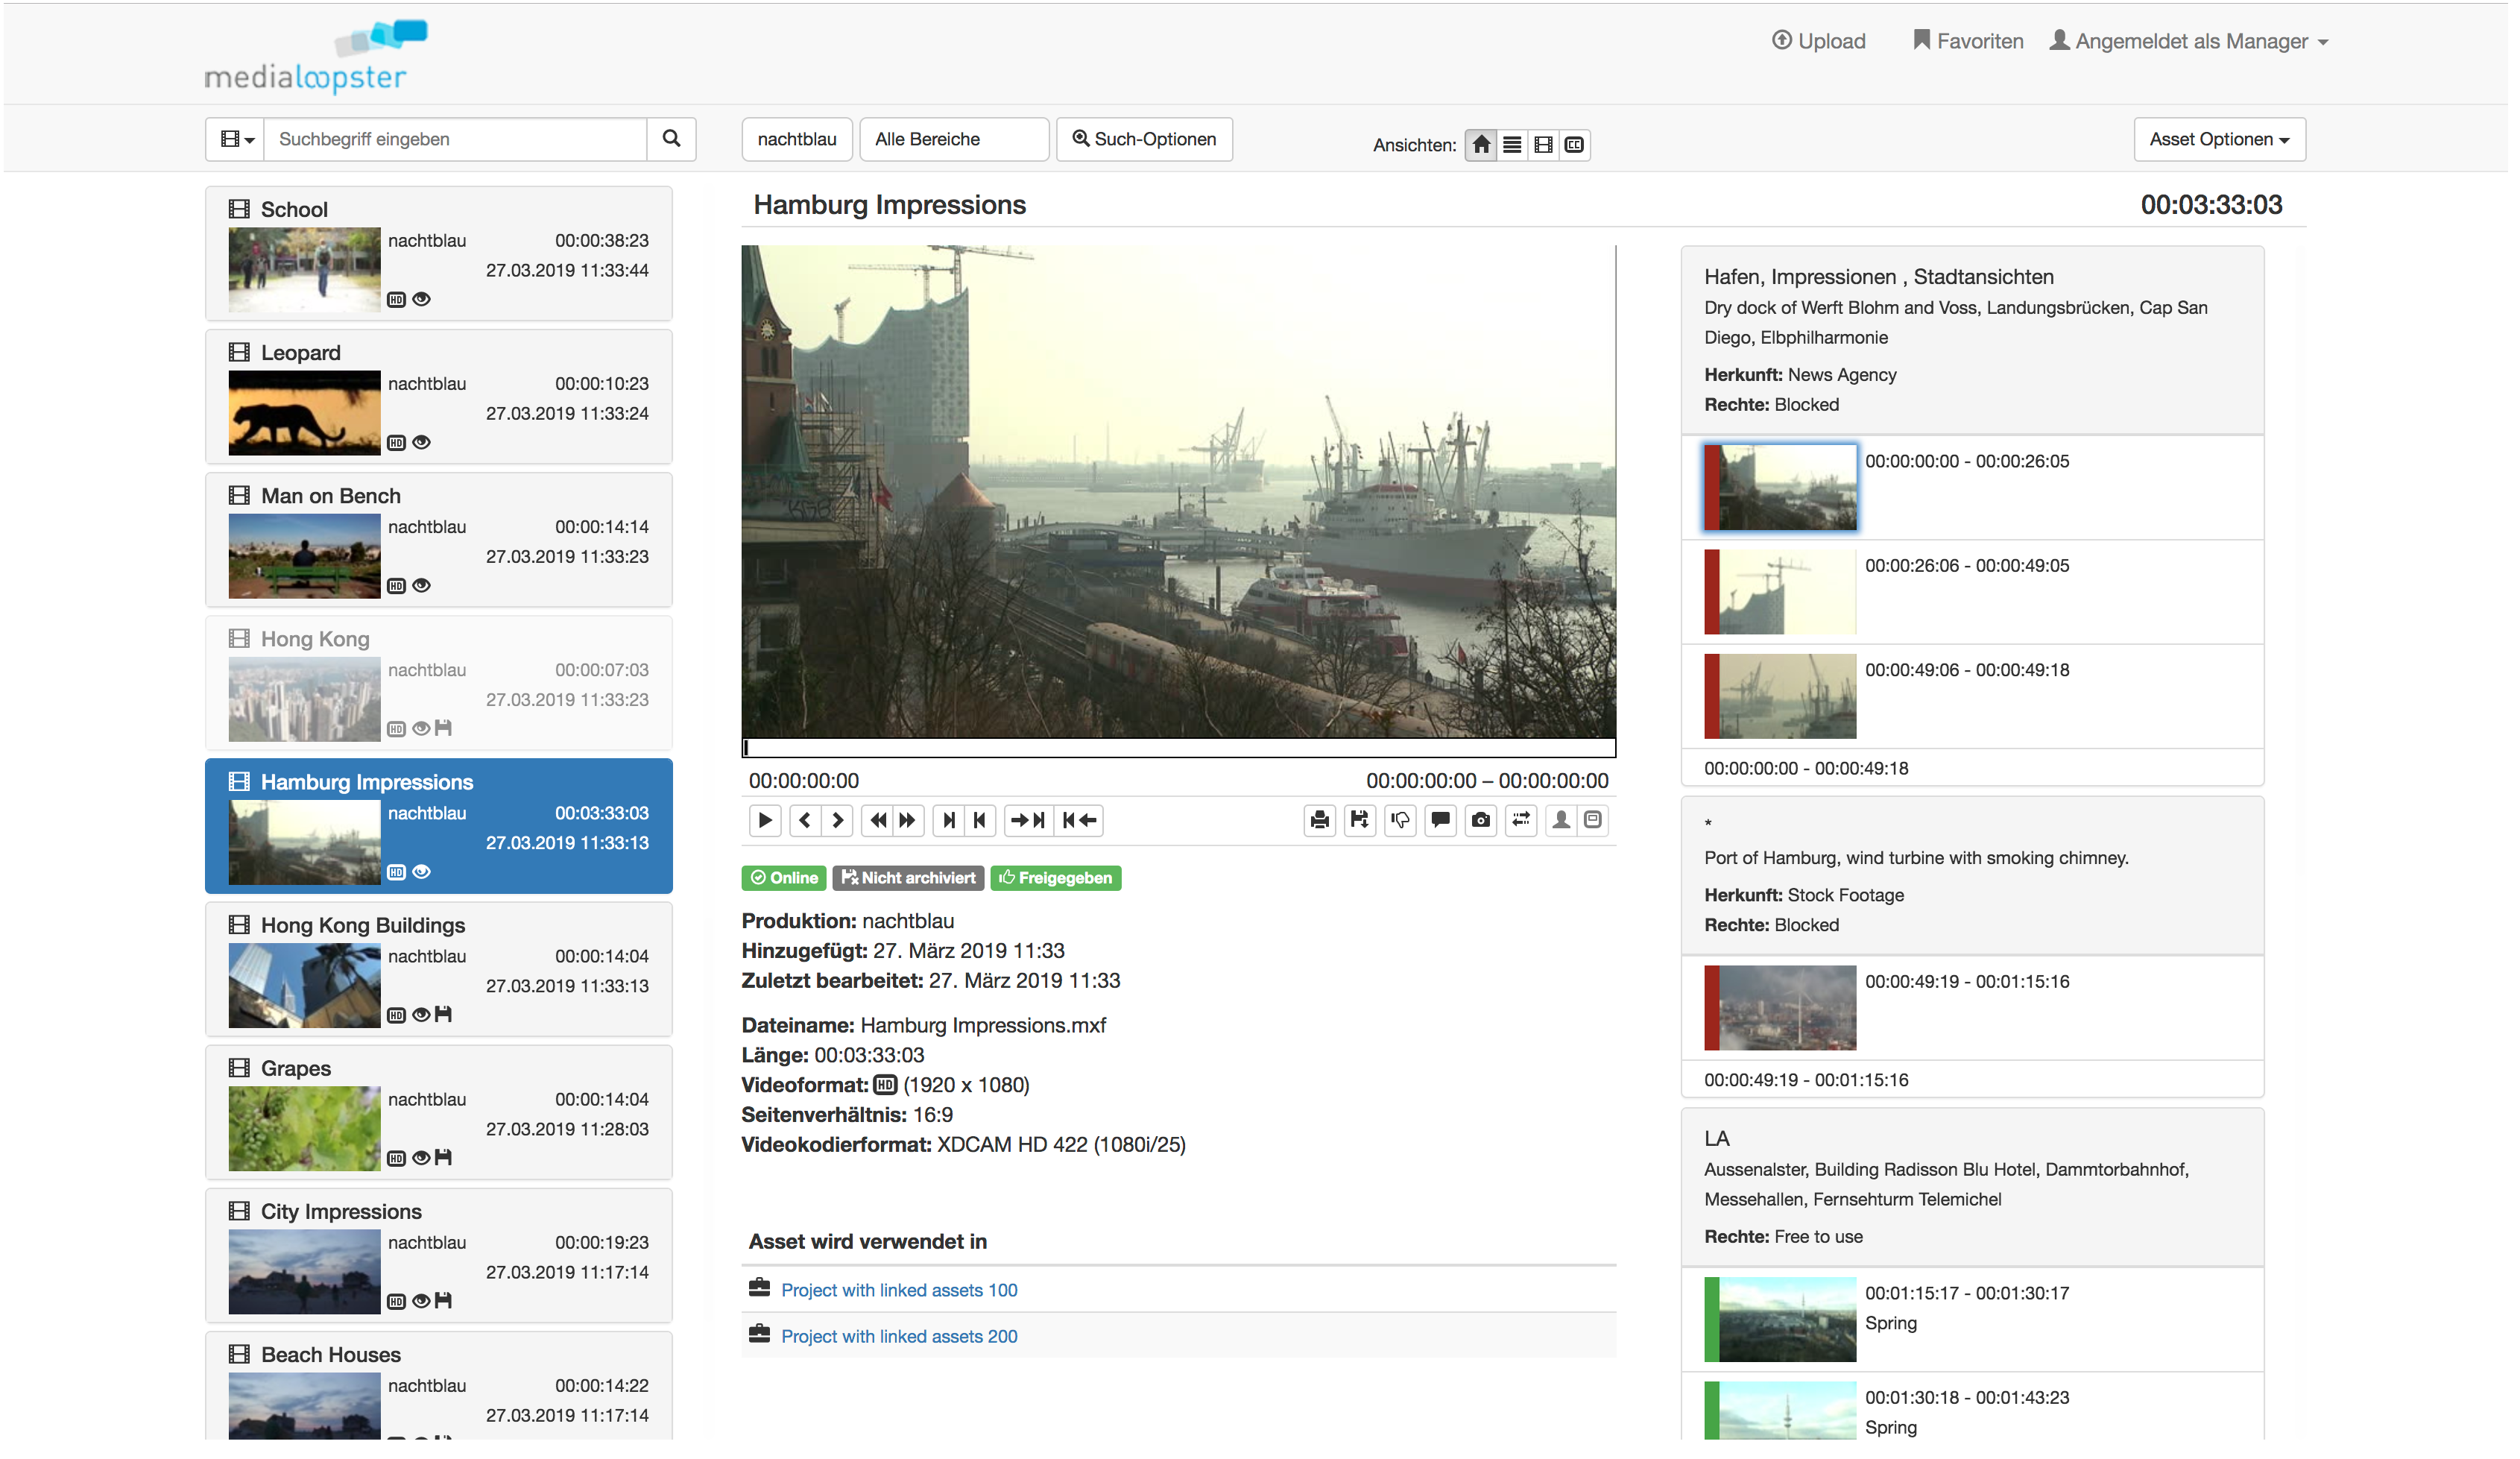Click the thumbs-down reject icon
This screenshot has width=2520, height=1459.
[x=1400, y=821]
